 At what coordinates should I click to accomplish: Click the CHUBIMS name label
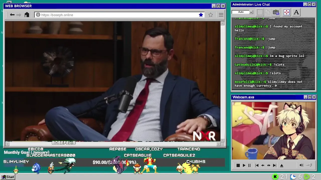click(x=196, y=162)
